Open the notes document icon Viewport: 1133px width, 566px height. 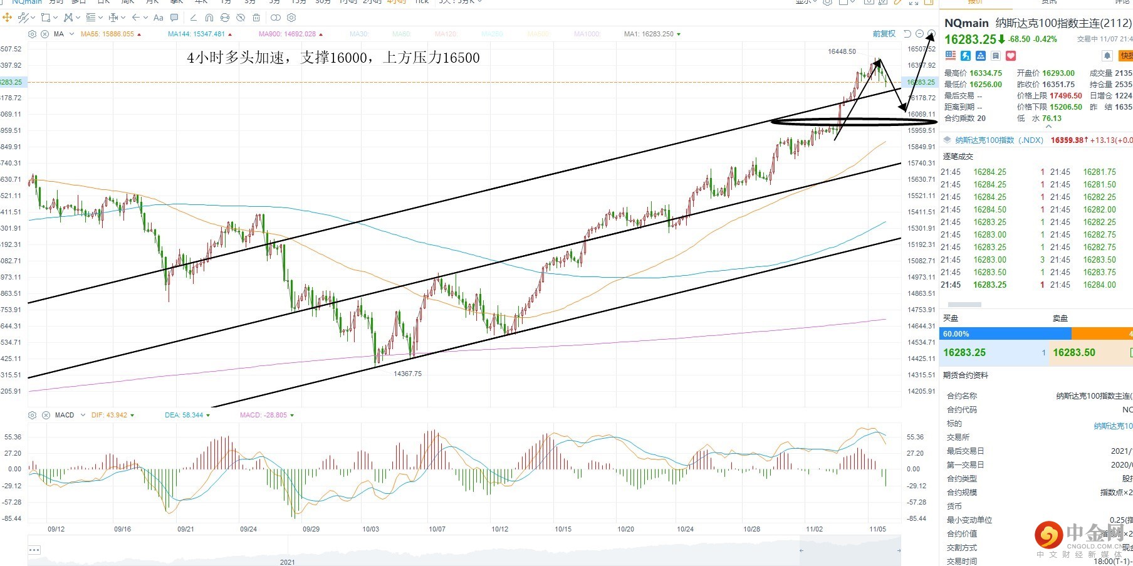pos(996,56)
